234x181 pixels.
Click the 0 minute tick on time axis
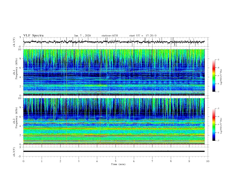point(23,161)
